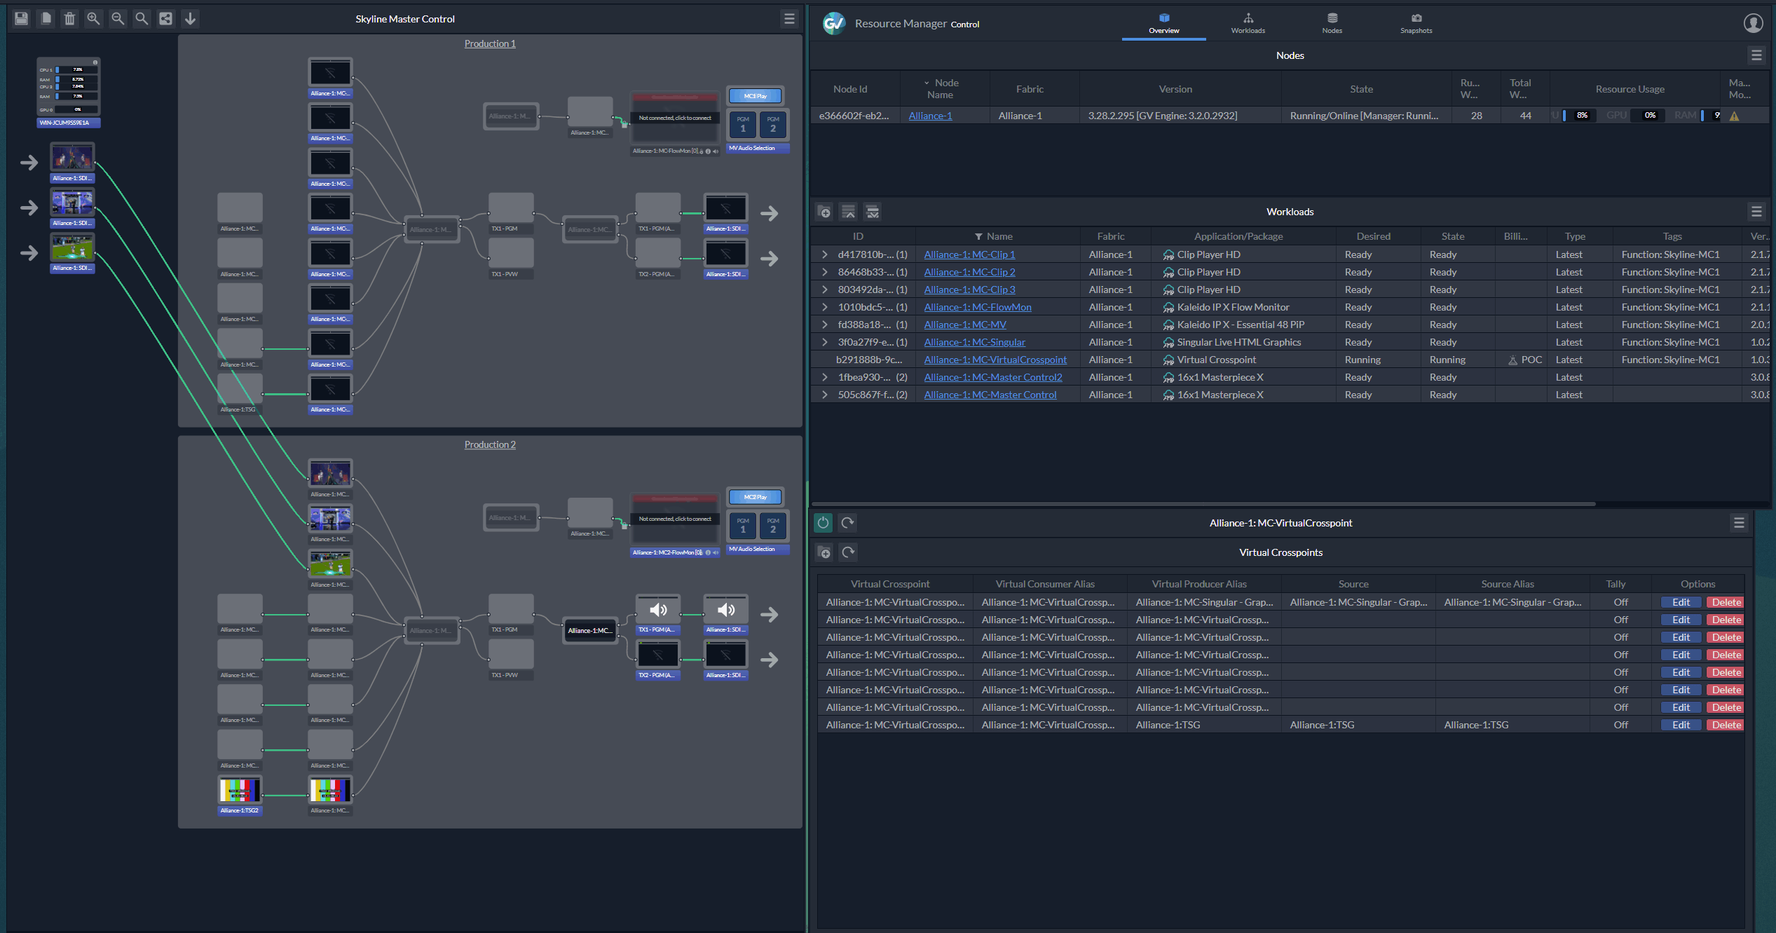Image resolution: width=1776 pixels, height=933 pixels.
Task: Open Alliance-1: MC-FlowMon workload link
Action: pyautogui.click(x=978, y=307)
